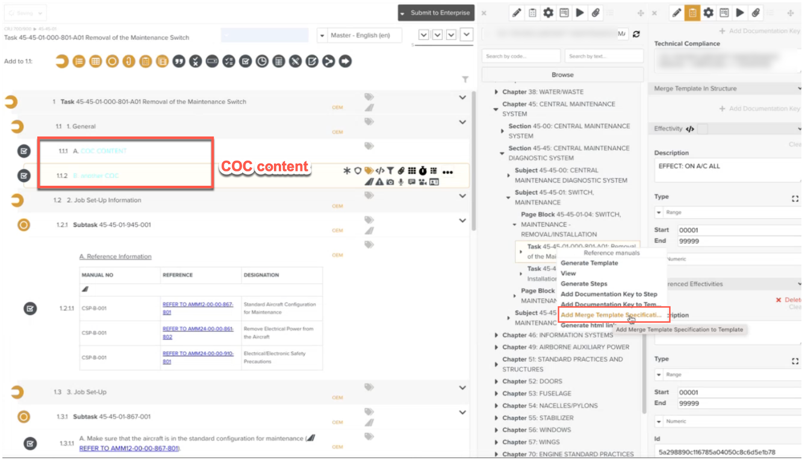
Task: Toggle the checkbox icon for step 1.1.1
Action: tap(23, 151)
